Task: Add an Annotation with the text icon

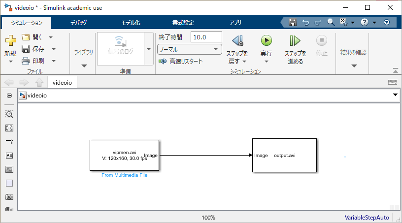Action: point(9,156)
